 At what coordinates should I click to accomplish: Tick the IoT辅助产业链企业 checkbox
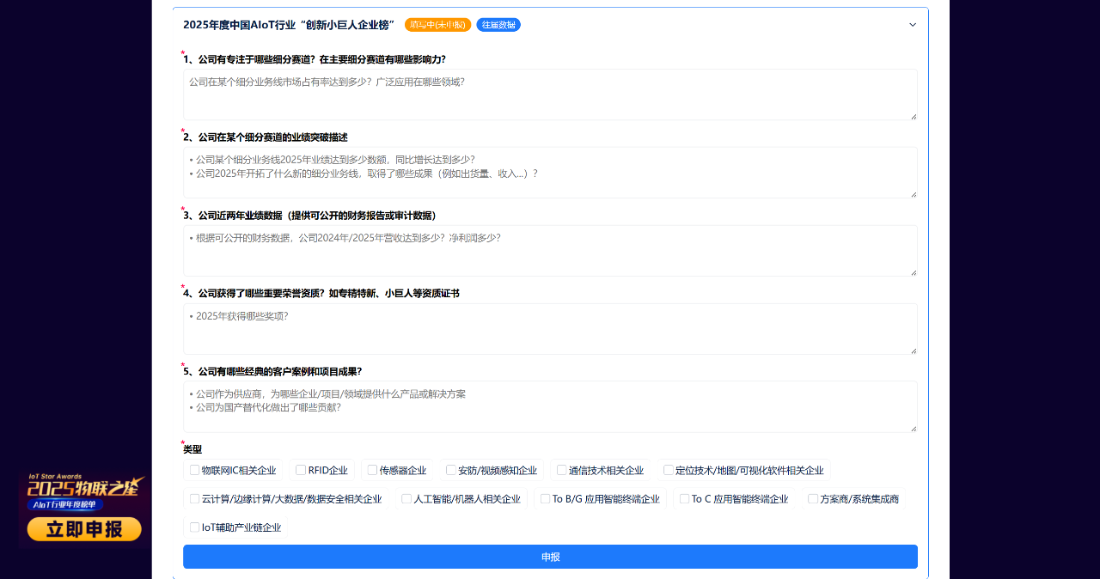(x=194, y=527)
